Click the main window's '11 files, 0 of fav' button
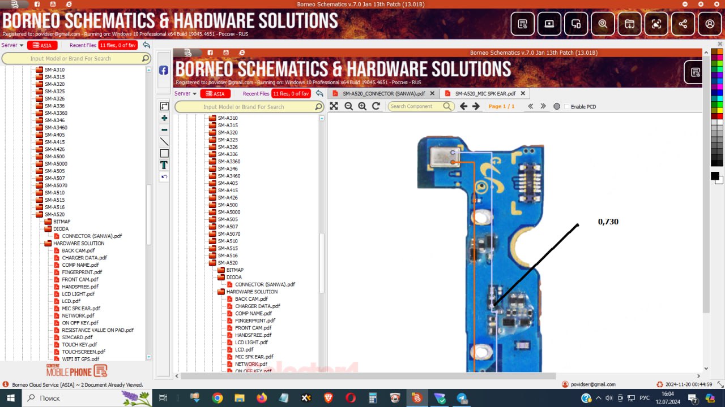Screen dimensions: 725x407 coord(118,45)
